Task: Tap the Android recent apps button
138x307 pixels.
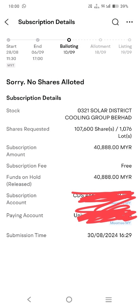Action: point(108,299)
